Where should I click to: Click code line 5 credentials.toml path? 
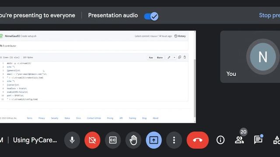click(25, 78)
